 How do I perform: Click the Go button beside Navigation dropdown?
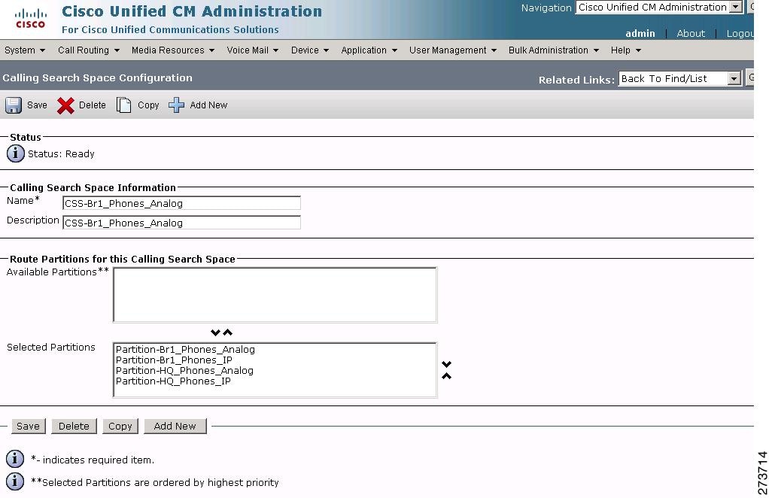750,7
